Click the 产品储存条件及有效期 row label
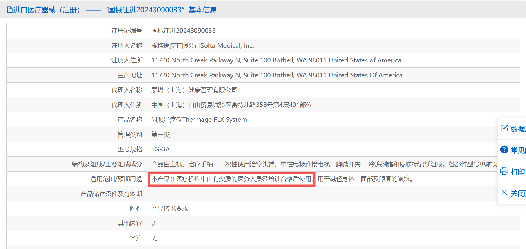Viewport: 526px width, 249px height. click(x=111, y=194)
